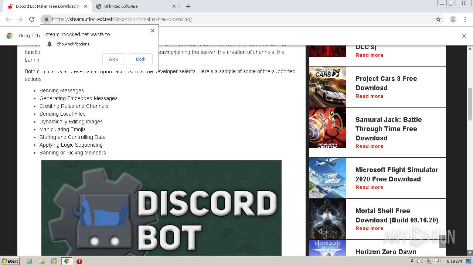The width and height of the screenshot is (473, 266).
Task: Close the Discord Bot Maker tab
Action: click(x=86, y=6)
